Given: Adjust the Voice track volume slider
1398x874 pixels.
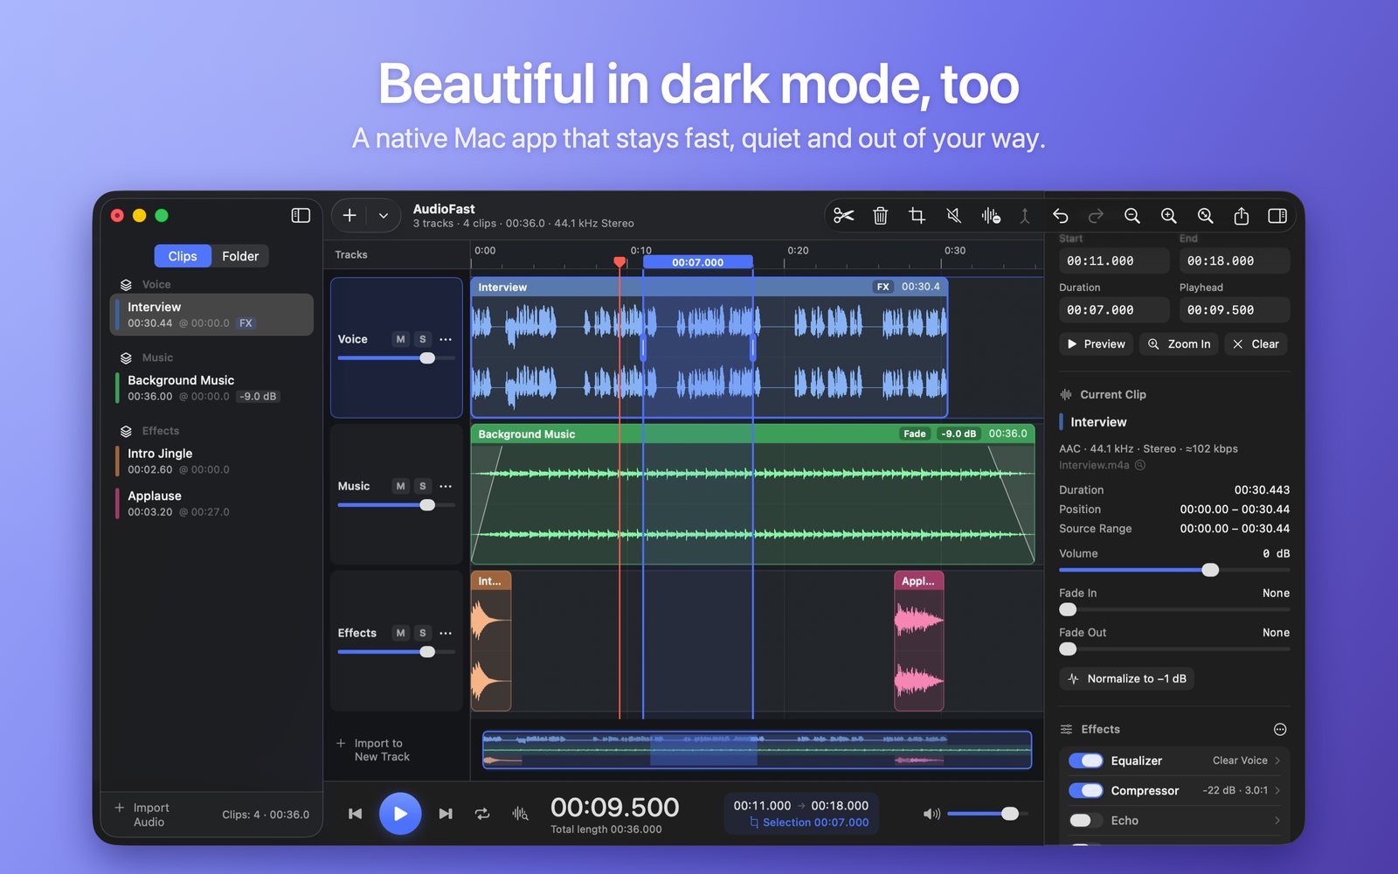Looking at the screenshot, I should point(397,358).
